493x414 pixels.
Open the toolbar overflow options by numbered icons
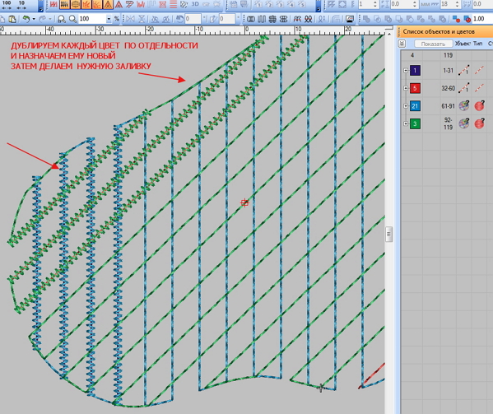coord(319,7)
